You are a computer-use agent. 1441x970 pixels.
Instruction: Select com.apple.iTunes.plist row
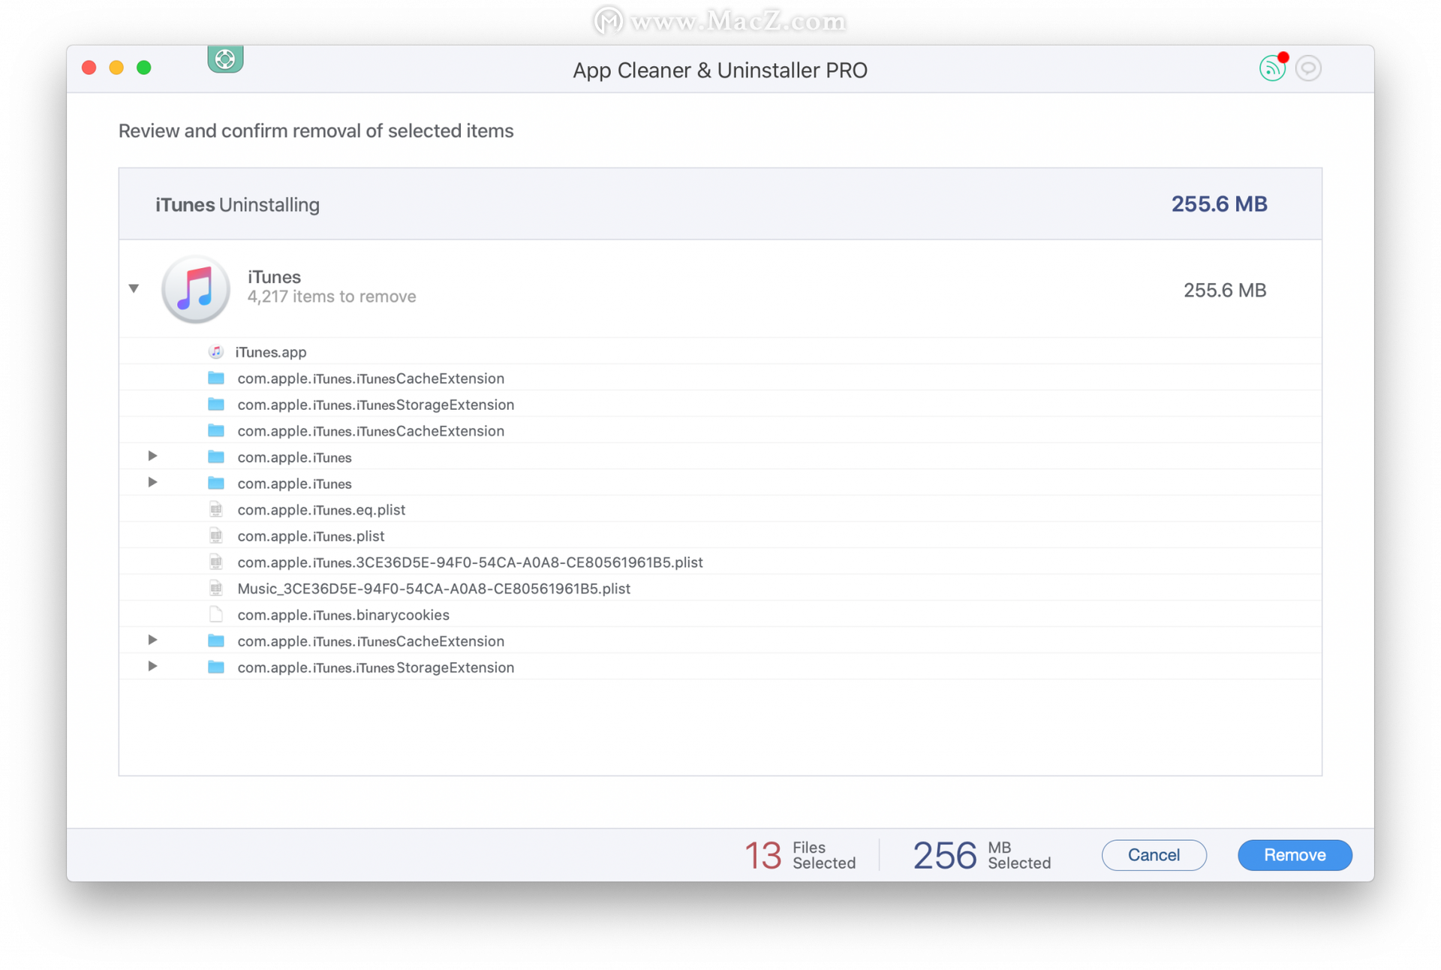click(720, 535)
